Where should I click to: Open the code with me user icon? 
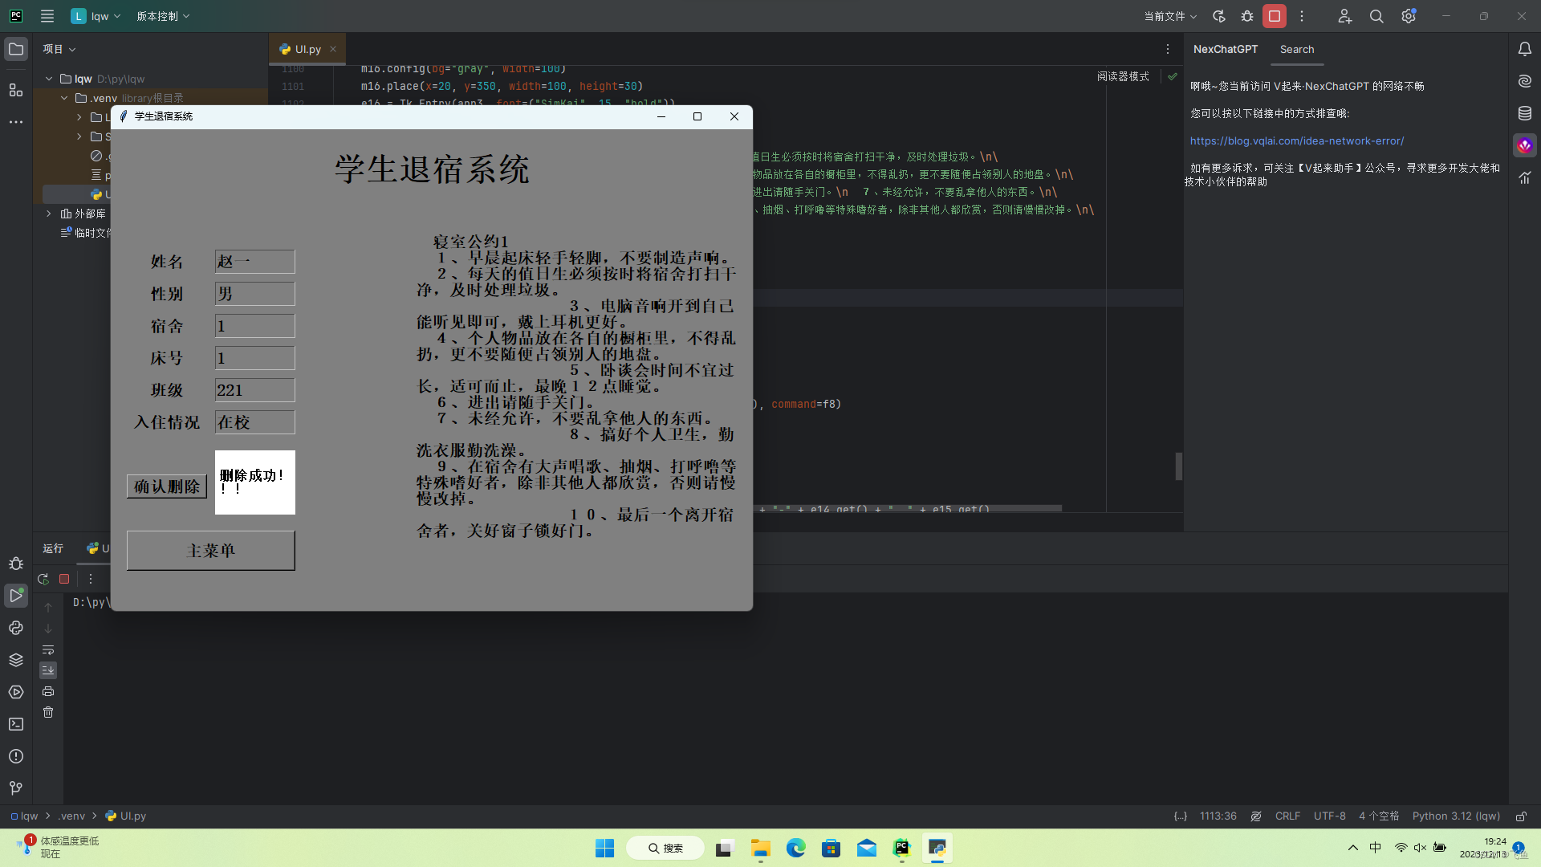point(1344,16)
